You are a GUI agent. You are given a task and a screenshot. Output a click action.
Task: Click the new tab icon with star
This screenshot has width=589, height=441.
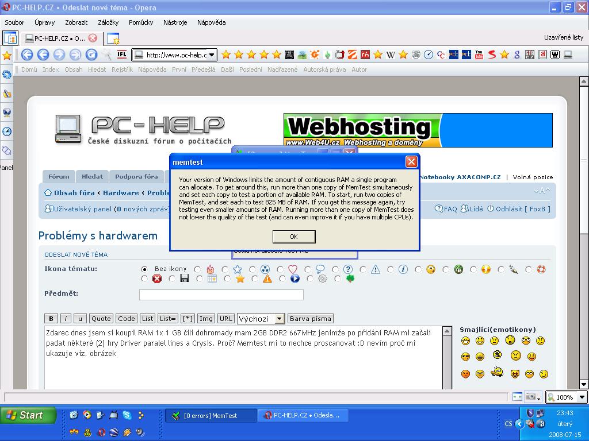[113, 38]
